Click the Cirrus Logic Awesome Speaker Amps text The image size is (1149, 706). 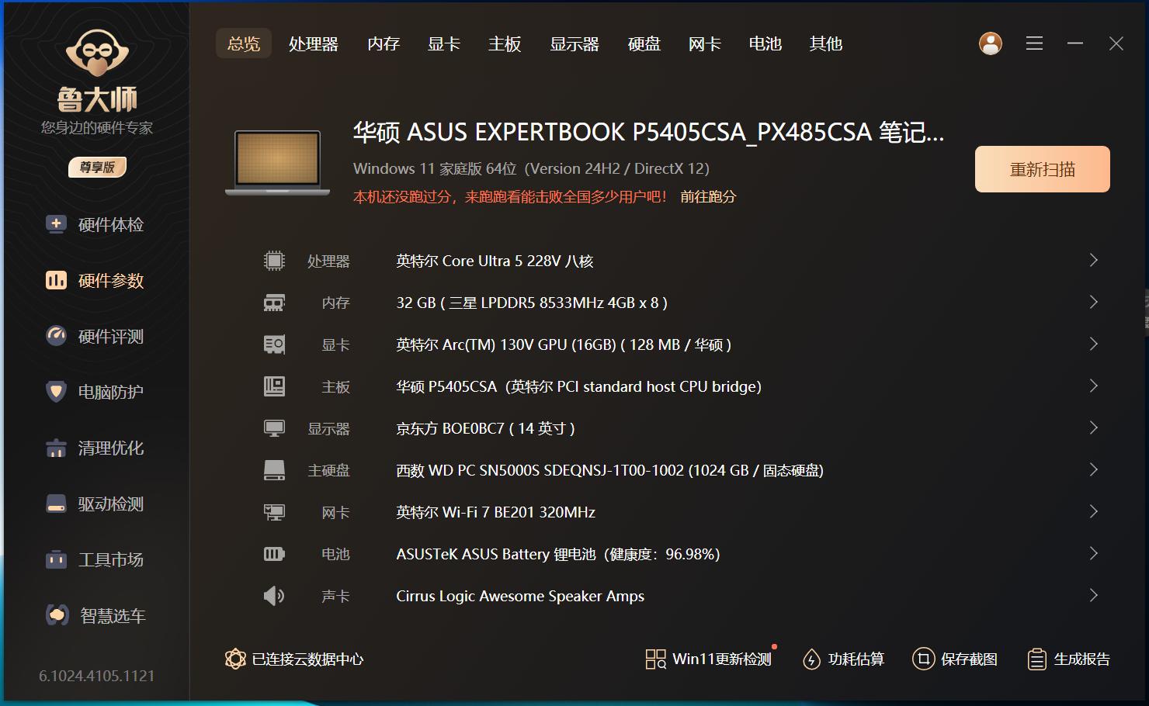(x=520, y=597)
